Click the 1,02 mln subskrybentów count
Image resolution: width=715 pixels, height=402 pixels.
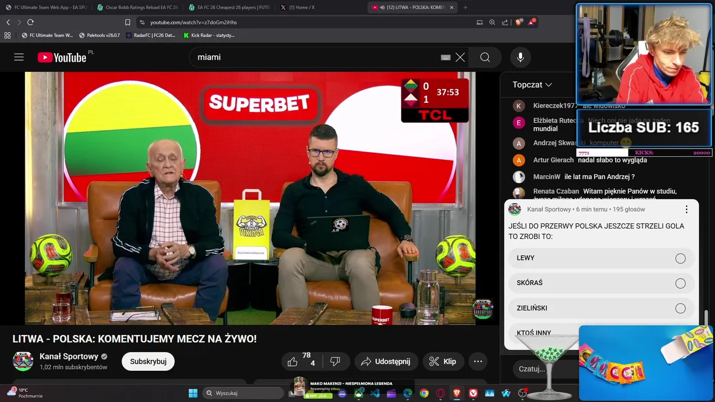[x=73, y=367]
